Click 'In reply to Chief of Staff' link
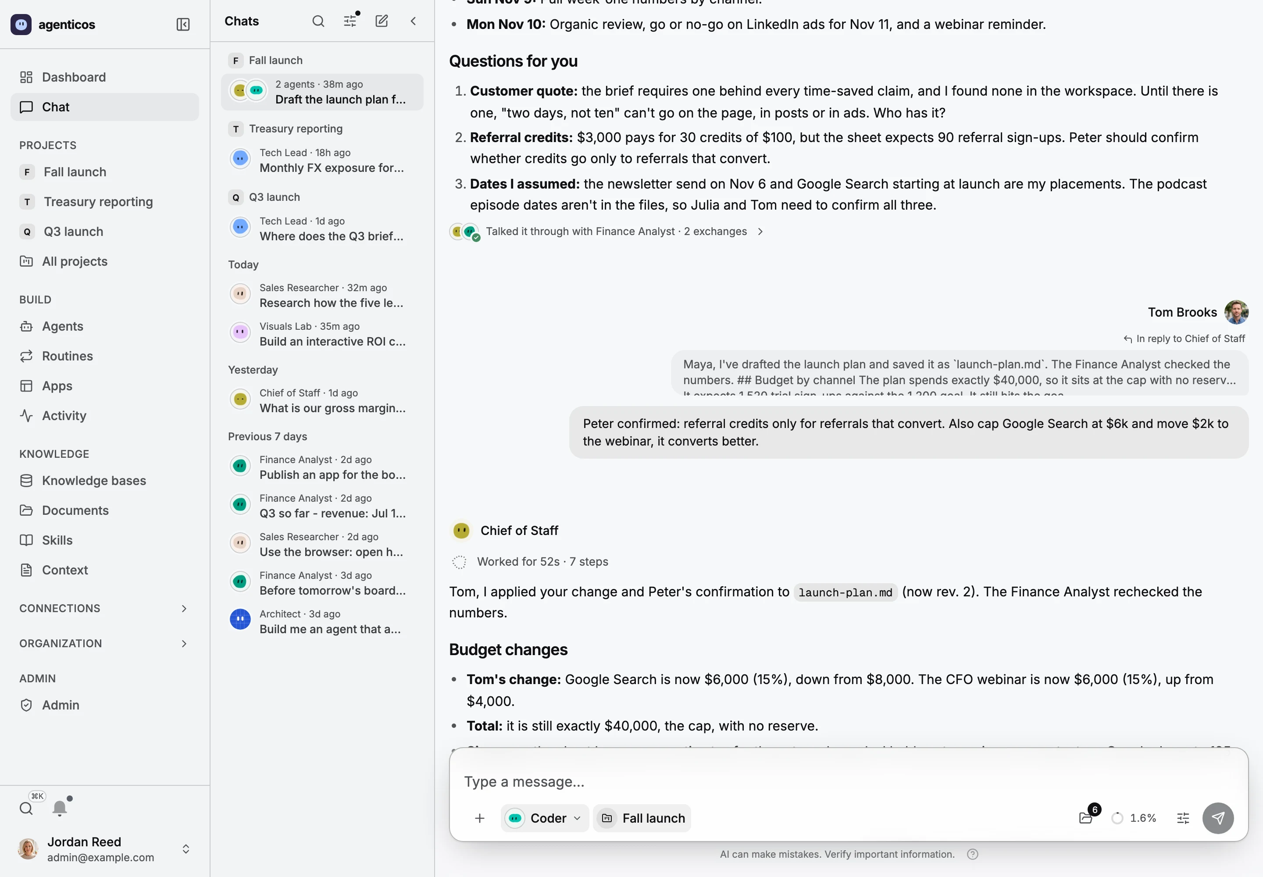1263x877 pixels. pyautogui.click(x=1185, y=339)
